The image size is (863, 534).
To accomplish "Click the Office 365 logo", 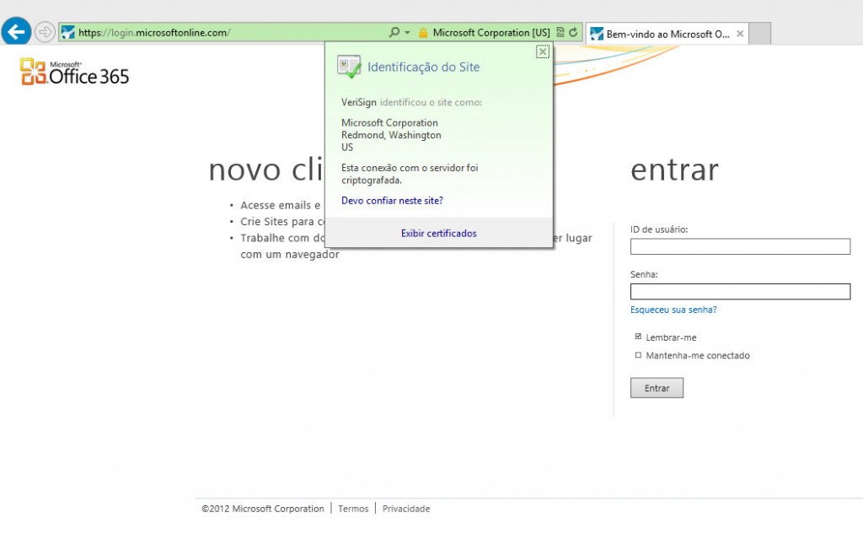I will tap(75, 72).
